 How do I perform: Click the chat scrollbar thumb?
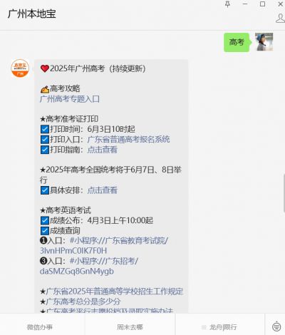tap(284, 193)
